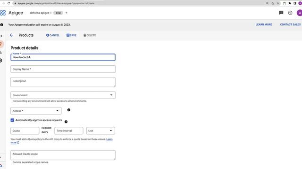
Task: Open the user account avatar
Action: pos(300,13)
